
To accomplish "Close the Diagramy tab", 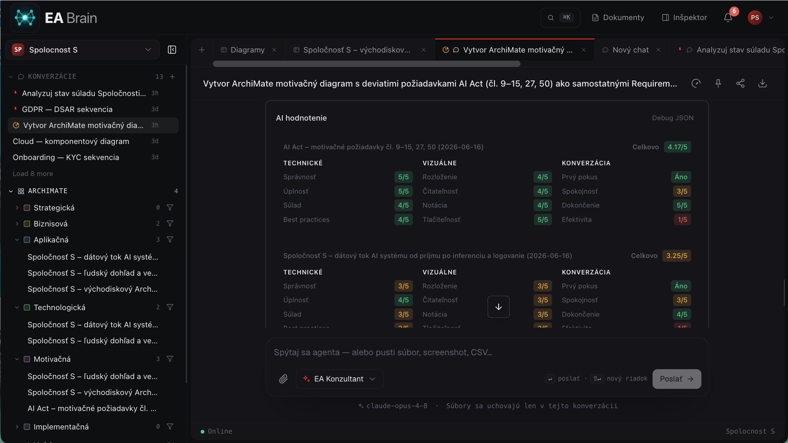I will coord(274,50).
